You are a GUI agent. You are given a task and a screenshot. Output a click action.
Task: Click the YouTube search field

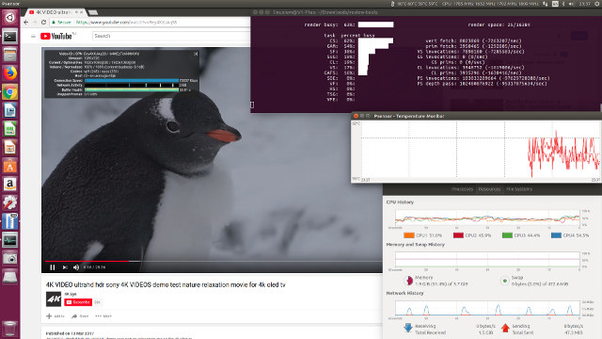[171, 36]
